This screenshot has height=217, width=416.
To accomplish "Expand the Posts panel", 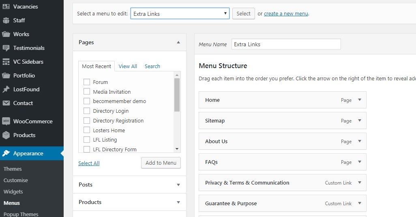I will pyautogui.click(x=178, y=185).
